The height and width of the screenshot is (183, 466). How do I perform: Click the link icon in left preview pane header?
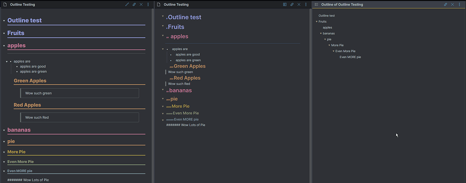(x=134, y=5)
